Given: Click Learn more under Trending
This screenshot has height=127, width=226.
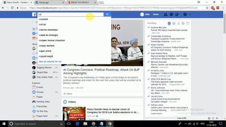Looking at the screenshot, I should (x=156, y=114).
